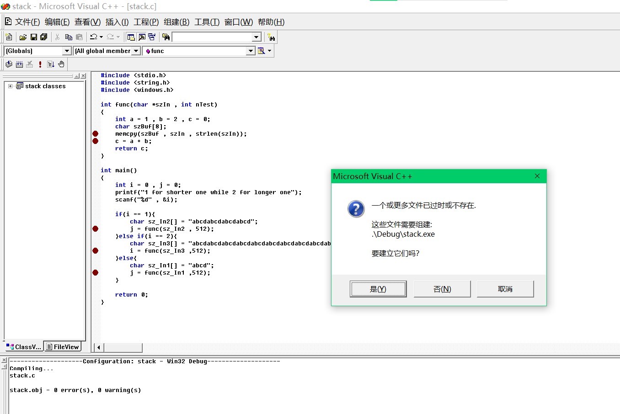
Task: Click breakpoint marker on func(sz_In2 , 512) line
Action: [x=95, y=228]
